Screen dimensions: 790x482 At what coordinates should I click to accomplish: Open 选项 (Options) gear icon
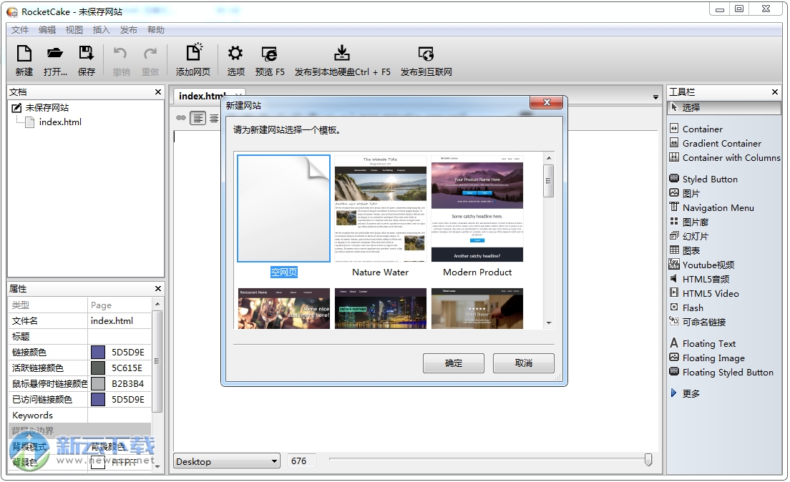coord(235,54)
